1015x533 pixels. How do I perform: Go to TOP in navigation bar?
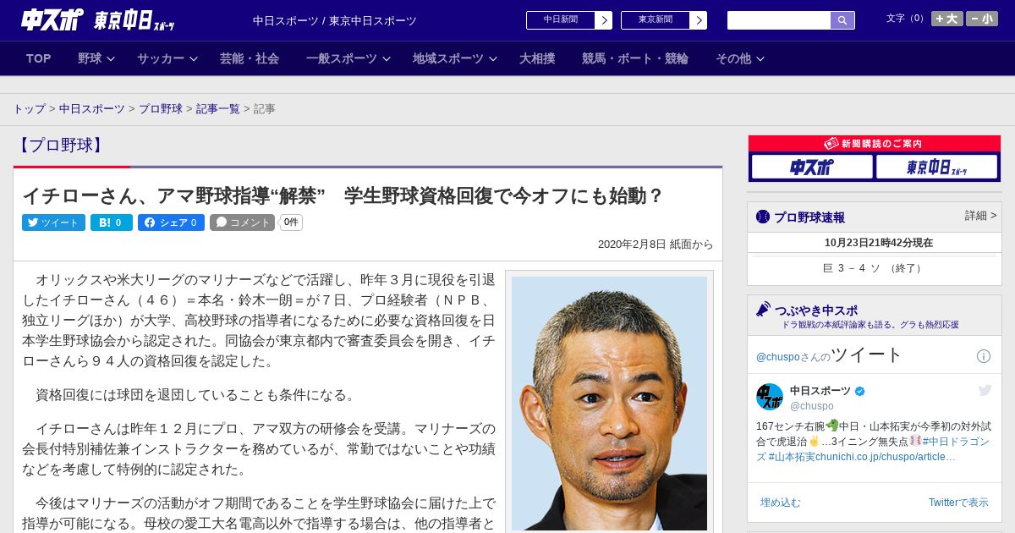click(39, 58)
